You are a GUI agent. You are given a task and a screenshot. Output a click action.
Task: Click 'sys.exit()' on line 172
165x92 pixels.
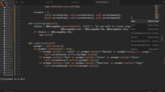[46, 35]
